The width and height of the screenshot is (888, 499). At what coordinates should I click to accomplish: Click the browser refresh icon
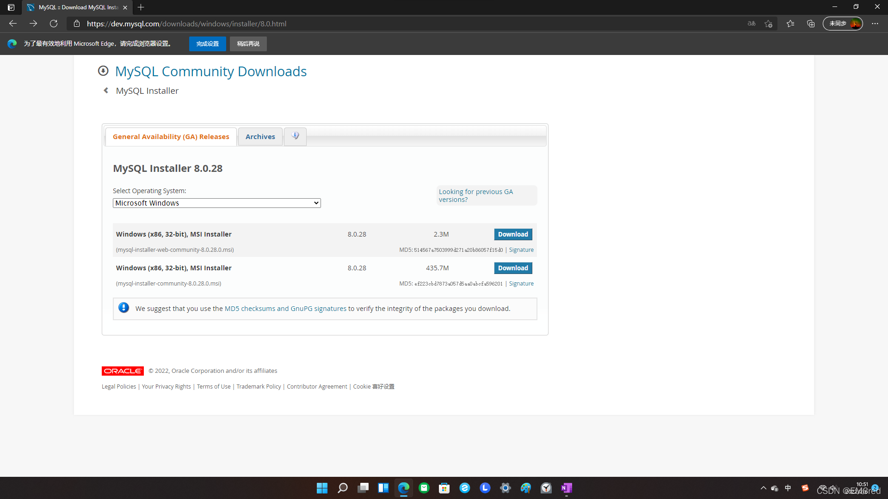point(54,24)
